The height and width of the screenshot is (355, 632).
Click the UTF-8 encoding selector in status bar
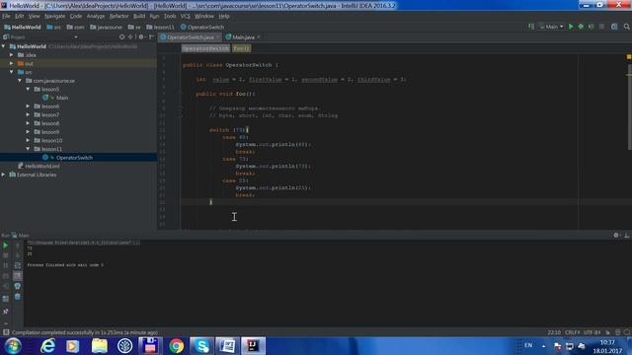[592, 332]
